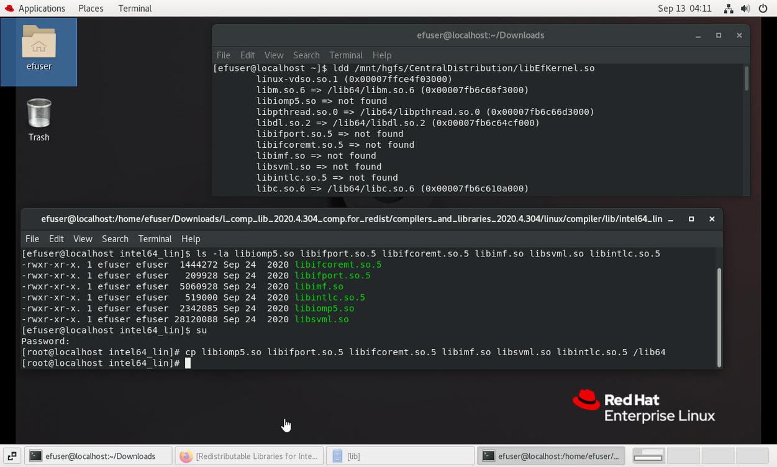The image size is (777, 467).
Task: Select the first workspace in switcher
Action: 648,456
